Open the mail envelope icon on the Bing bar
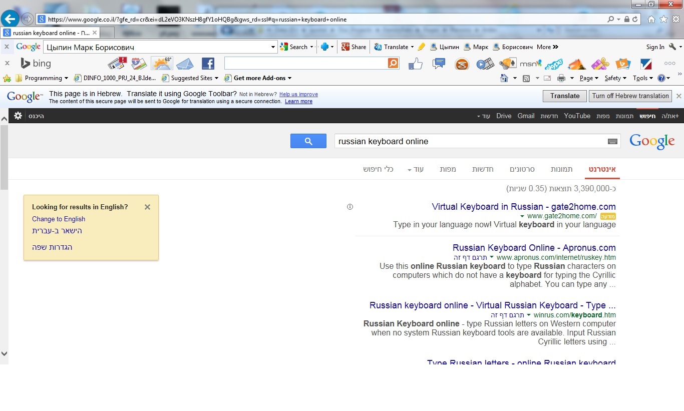Image resolution: width=684 pixels, height=411 pixels. coord(184,64)
